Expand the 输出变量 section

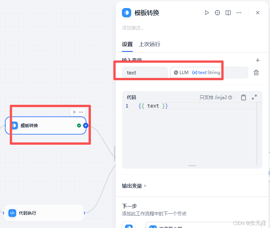tap(134, 186)
